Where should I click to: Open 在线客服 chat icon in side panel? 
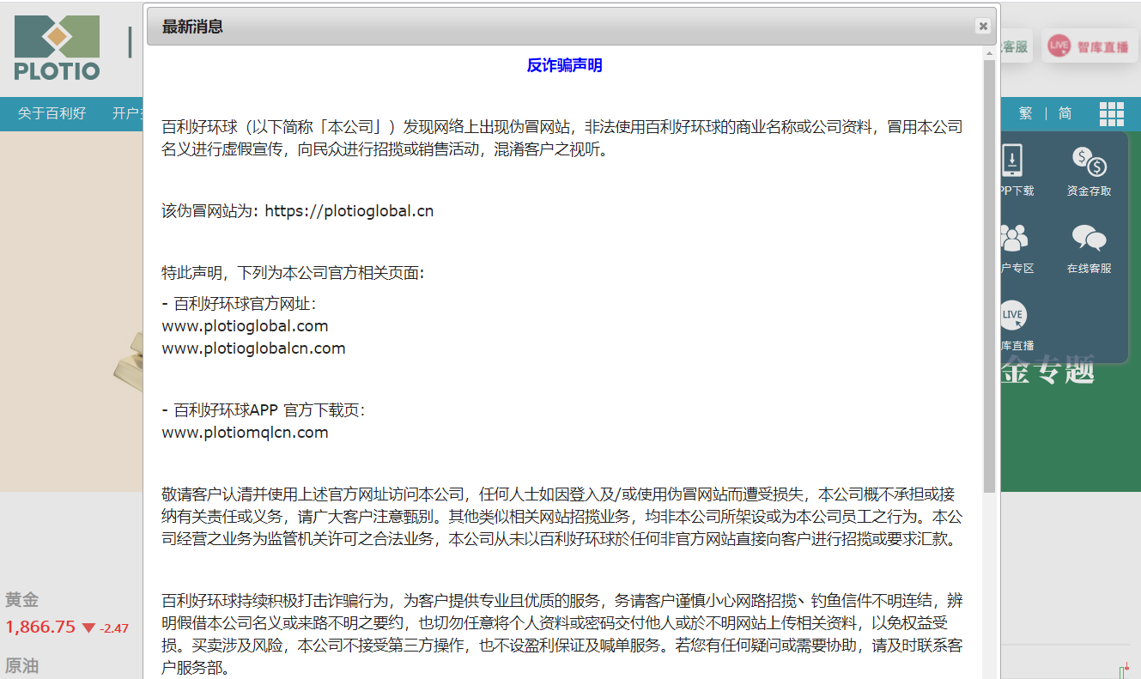[x=1089, y=249]
